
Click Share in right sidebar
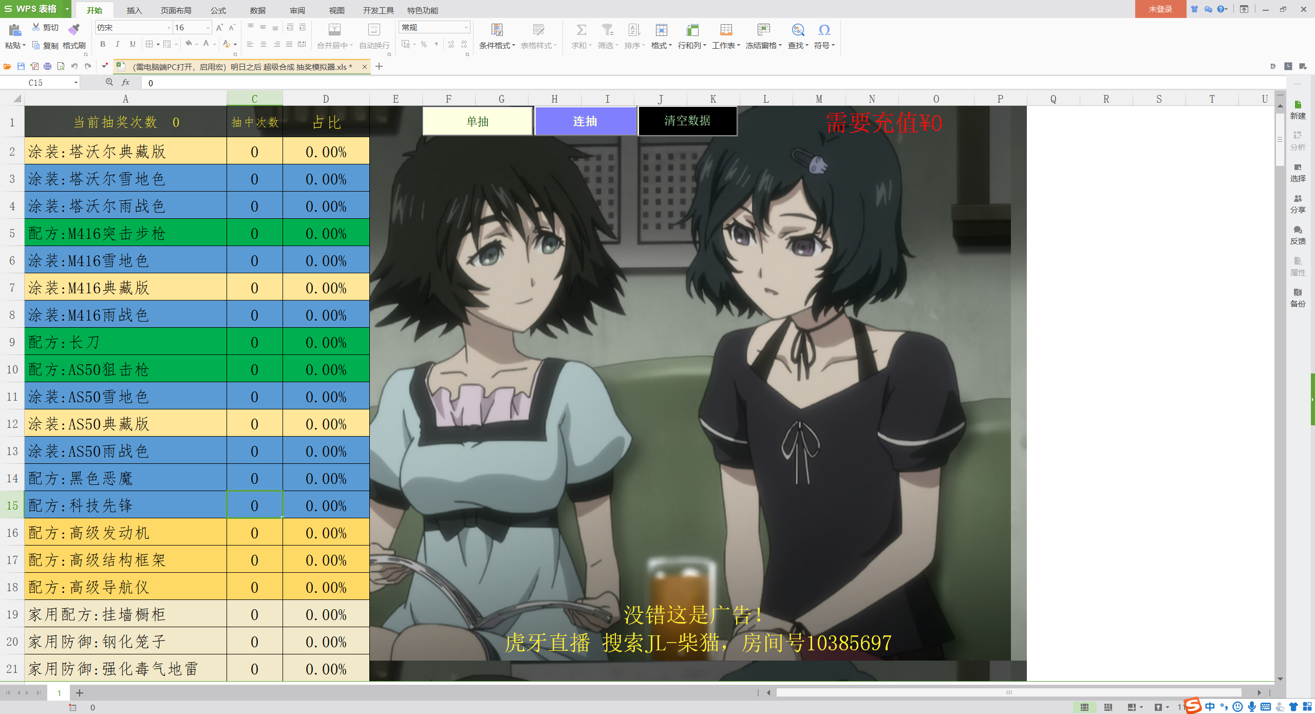[x=1298, y=204]
